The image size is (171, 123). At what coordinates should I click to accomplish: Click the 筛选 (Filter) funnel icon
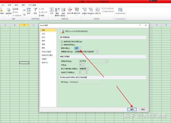pos(35,10)
